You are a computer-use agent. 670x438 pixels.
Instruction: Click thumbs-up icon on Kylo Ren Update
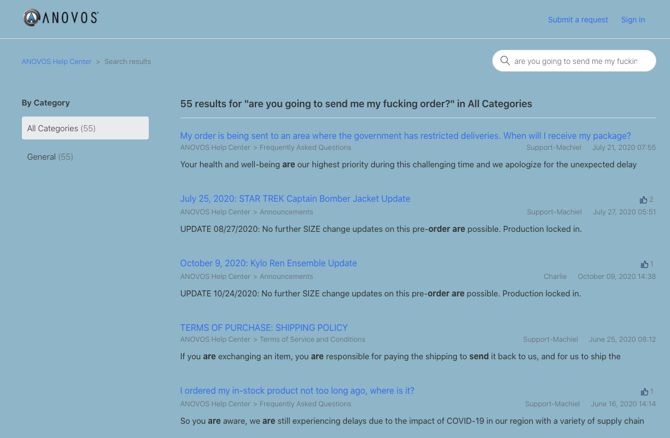pyautogui.click(x=644, y=264)
